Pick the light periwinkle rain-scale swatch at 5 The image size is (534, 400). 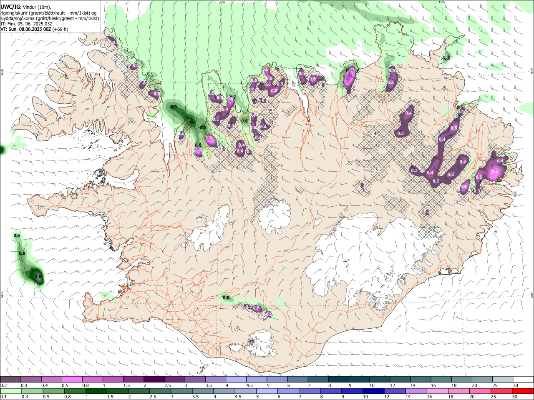pos(267,391)
